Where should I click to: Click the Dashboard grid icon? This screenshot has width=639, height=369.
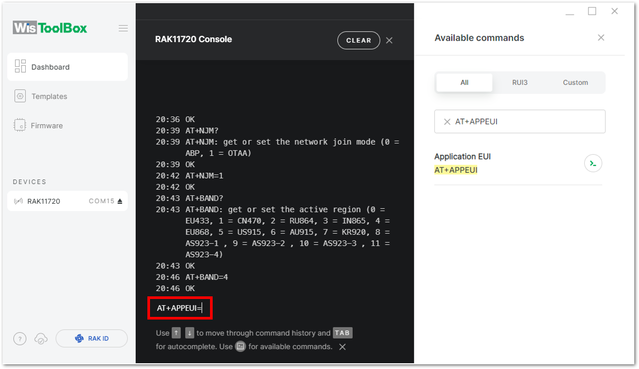pyautogui.click(x=21, y=66)
